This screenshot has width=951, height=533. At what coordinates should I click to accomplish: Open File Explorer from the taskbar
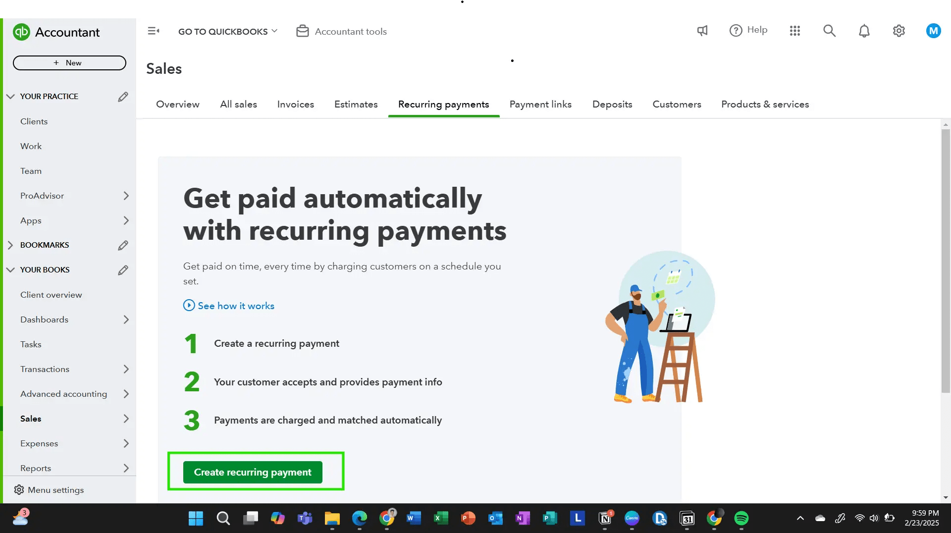click(x=332, y=519)
